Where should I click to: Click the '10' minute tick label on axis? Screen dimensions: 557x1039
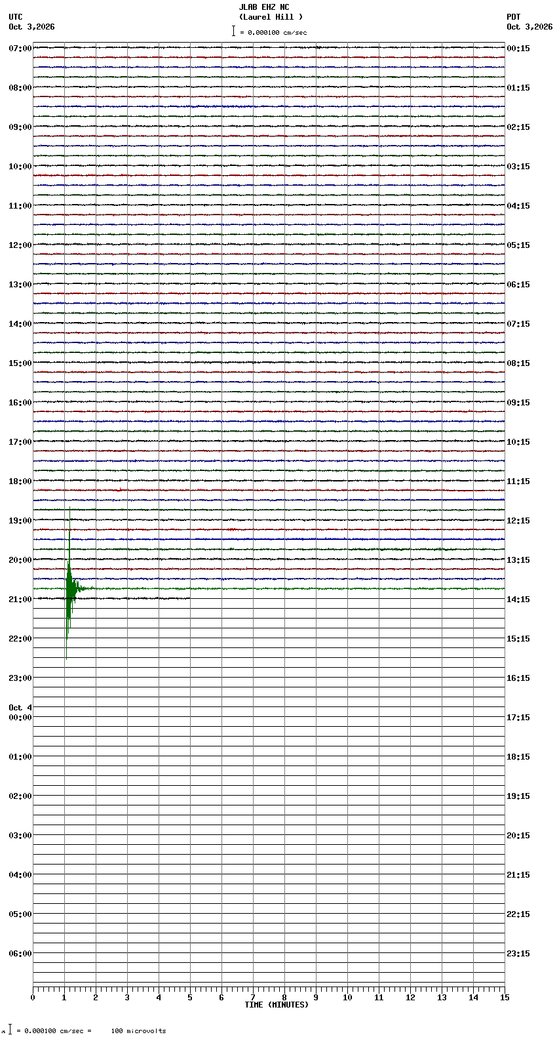(347, 998)
